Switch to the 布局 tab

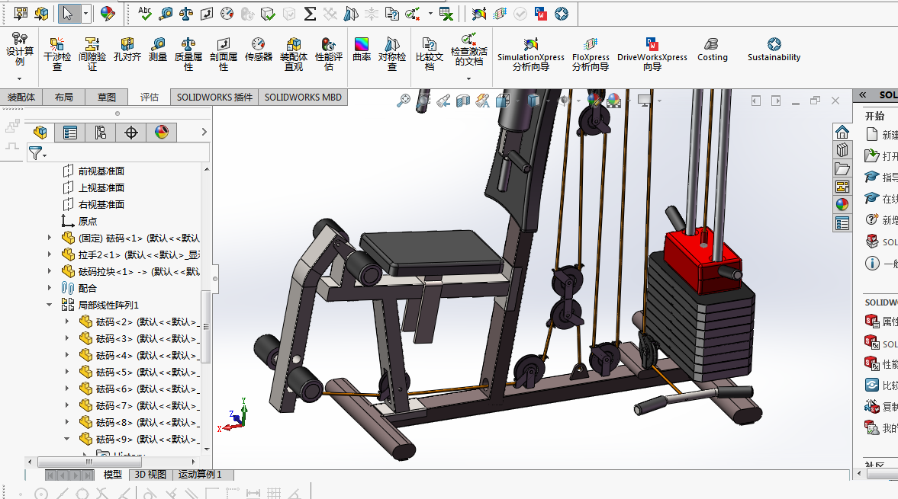tap(63, 98)
